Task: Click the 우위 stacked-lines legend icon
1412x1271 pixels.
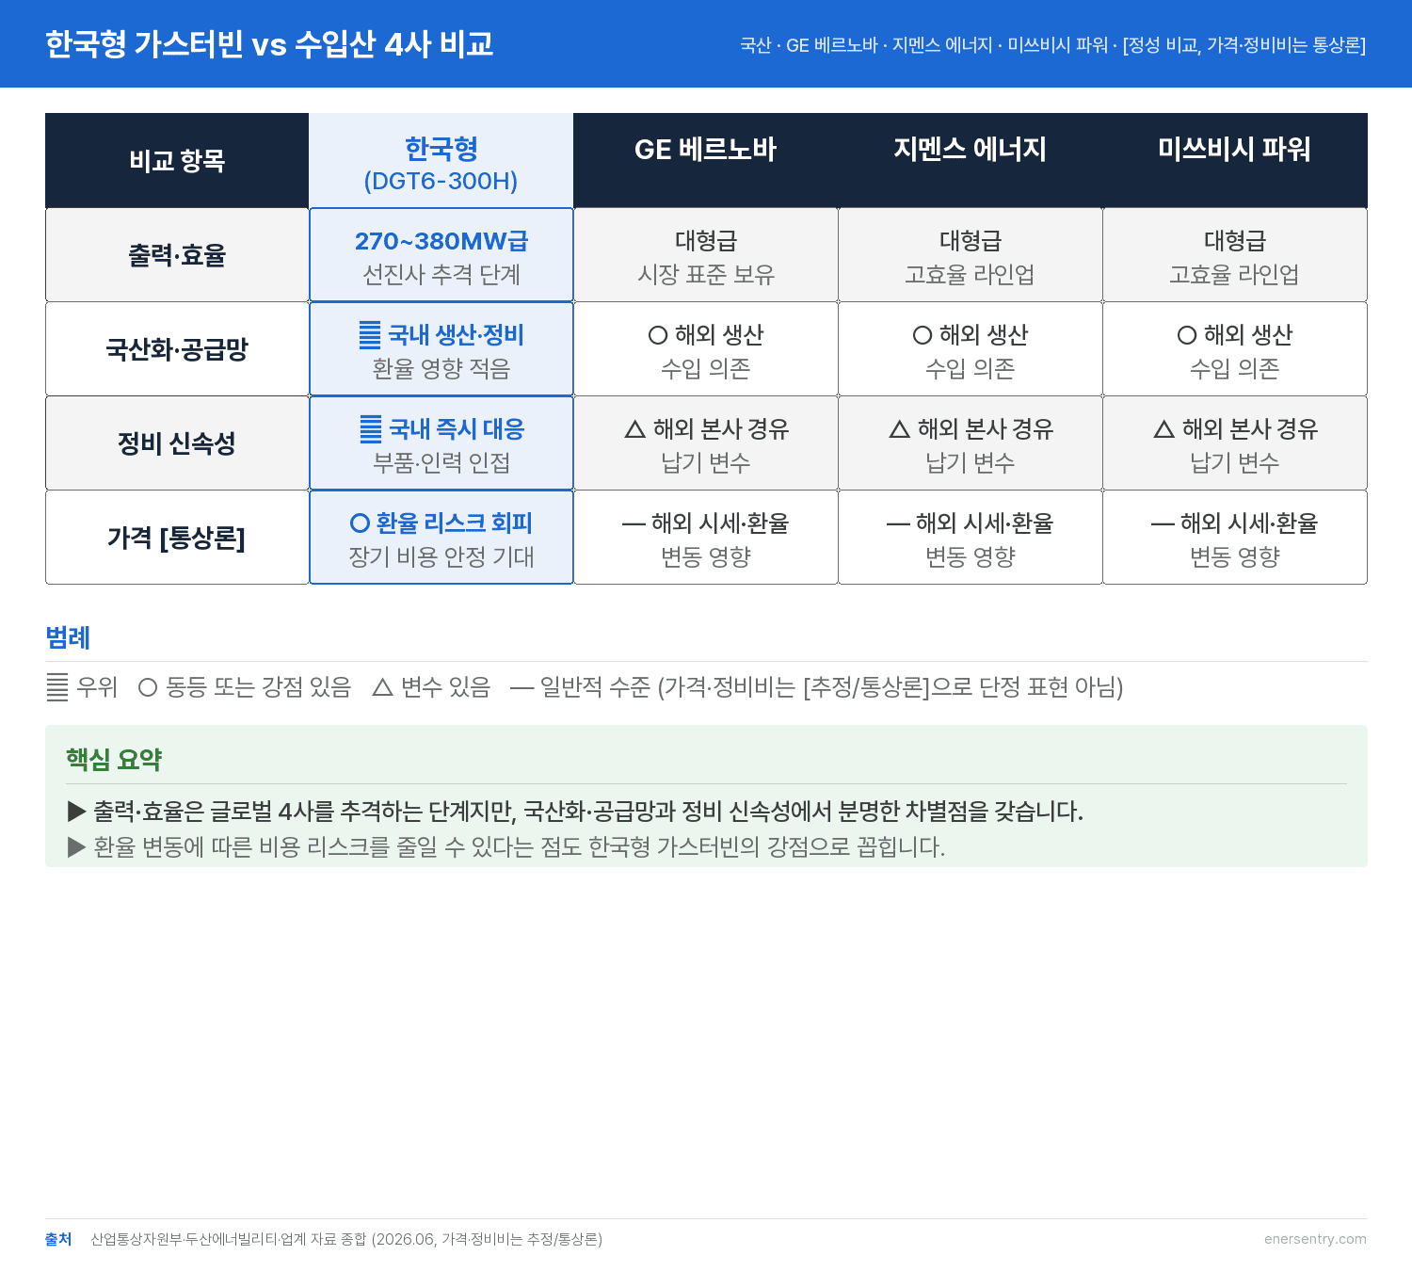Action: point(57,687)
